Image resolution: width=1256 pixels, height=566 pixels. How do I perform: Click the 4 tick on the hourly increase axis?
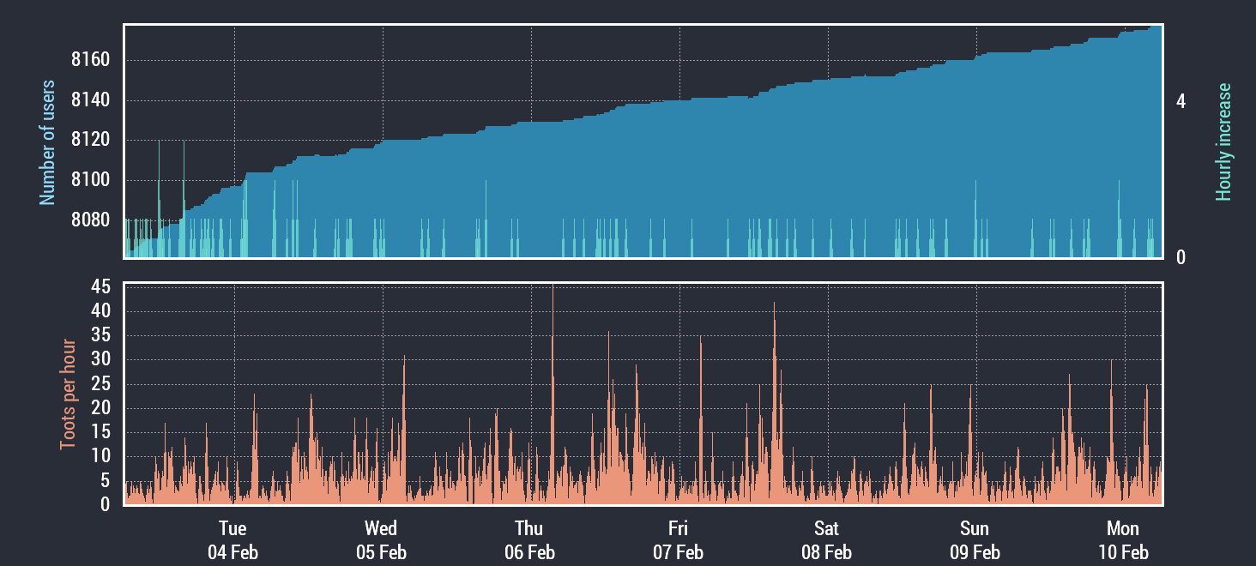tap(1181, 101)
